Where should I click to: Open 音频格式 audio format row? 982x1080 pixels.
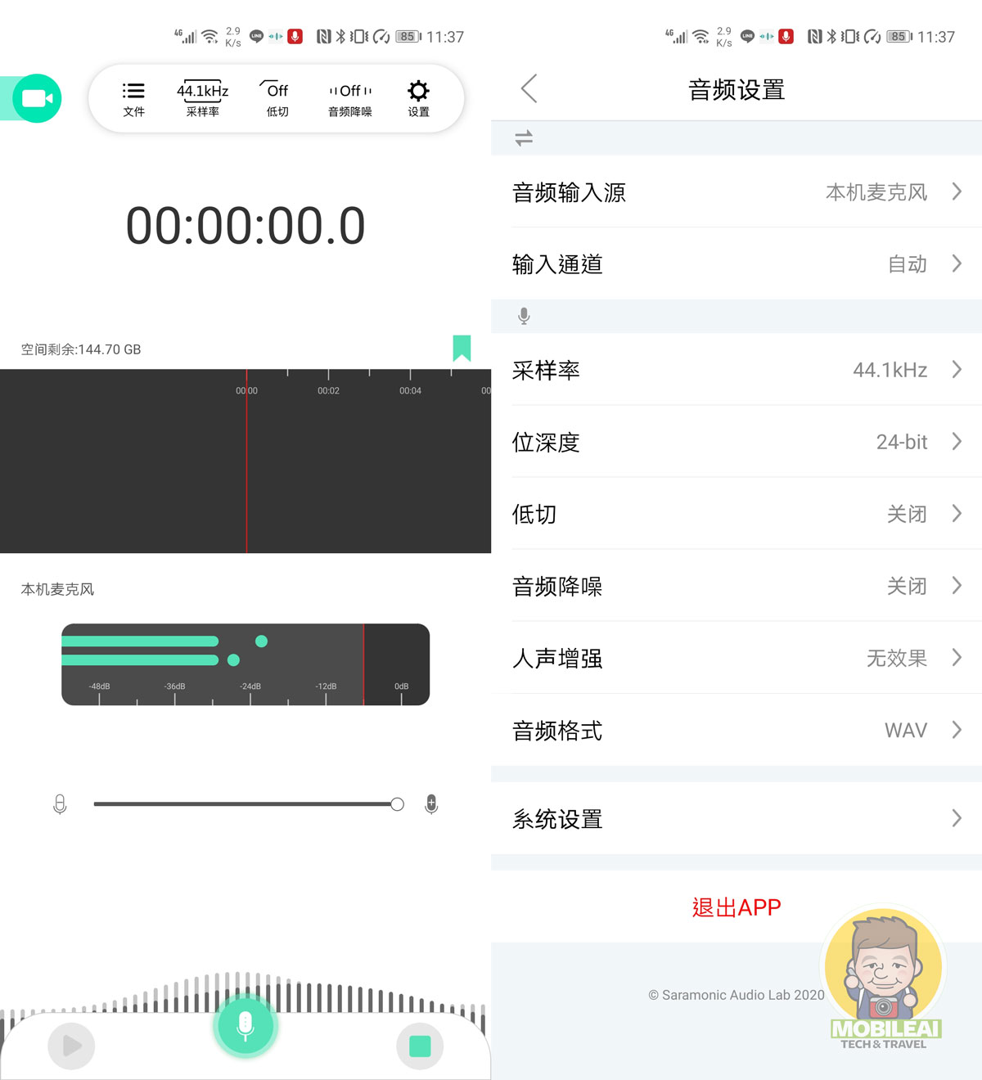click(x=736, y=730)
